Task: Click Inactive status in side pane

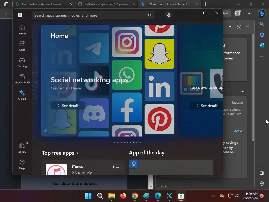Action: tap(237, 103)
